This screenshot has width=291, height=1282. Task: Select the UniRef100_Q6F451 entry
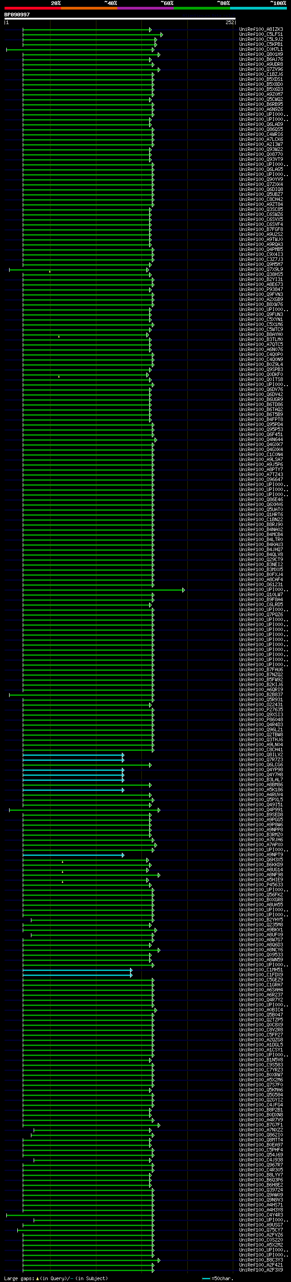[x=261, y=434]
